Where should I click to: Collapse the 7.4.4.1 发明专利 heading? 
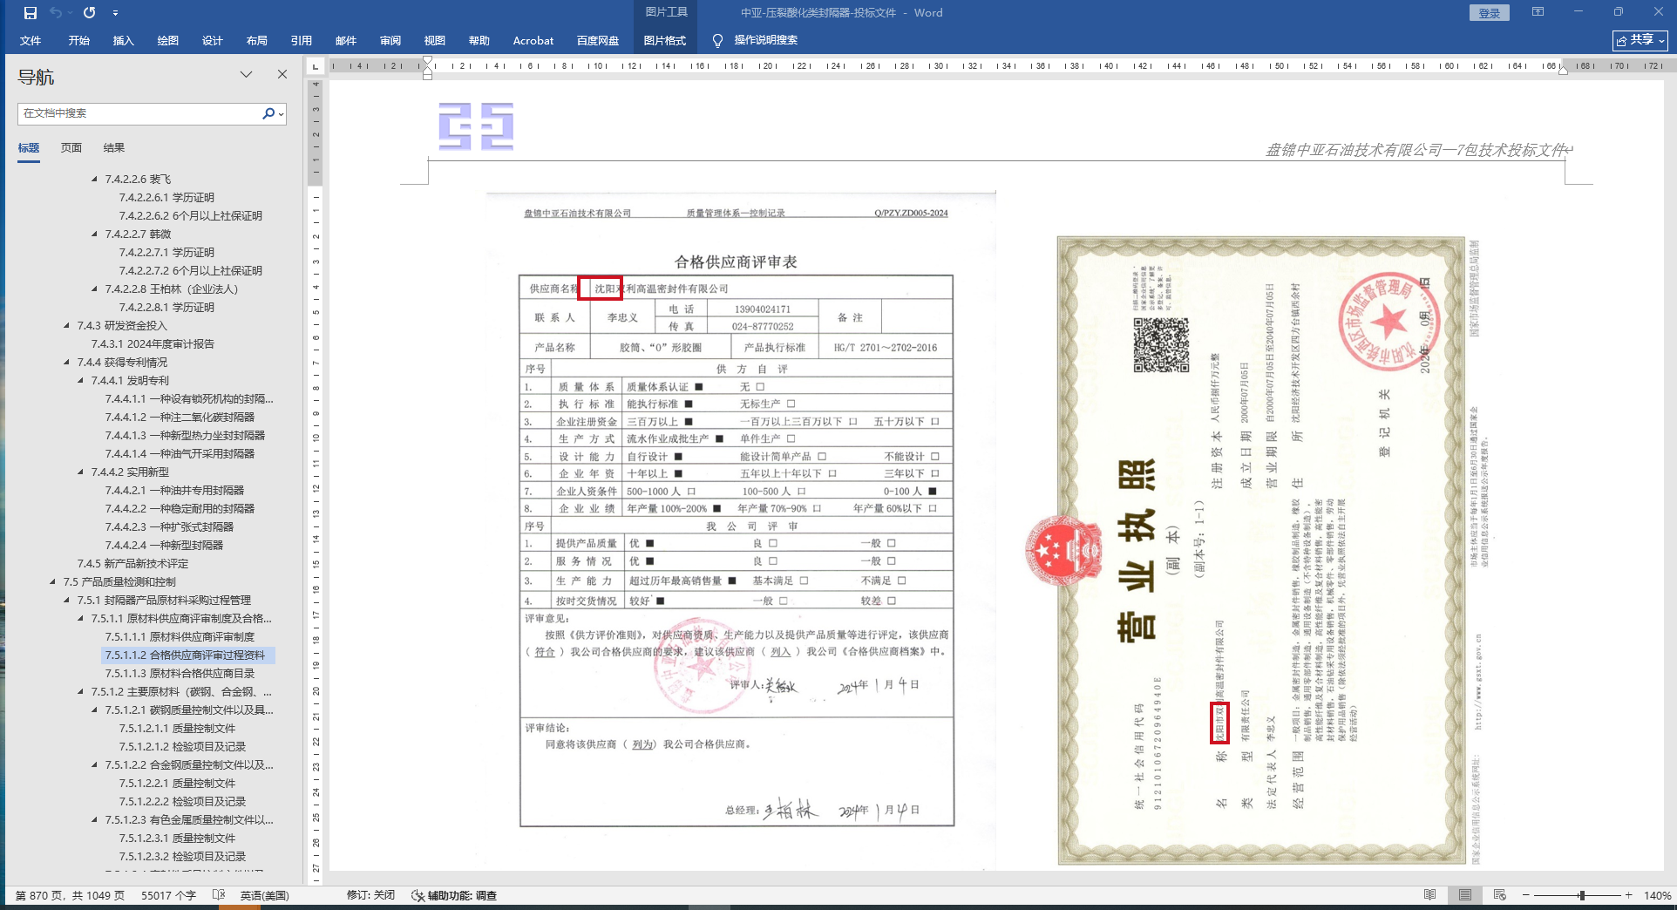tap(81, 381)
